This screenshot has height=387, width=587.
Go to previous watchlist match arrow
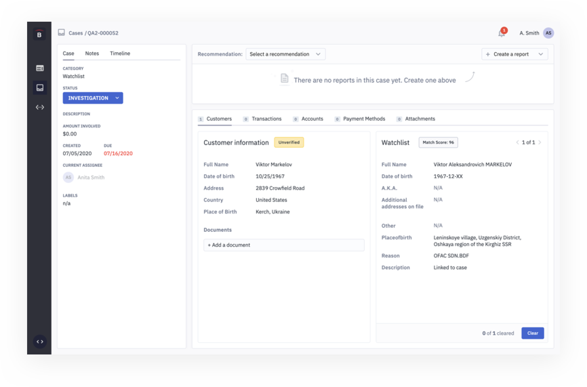[518, 142]
